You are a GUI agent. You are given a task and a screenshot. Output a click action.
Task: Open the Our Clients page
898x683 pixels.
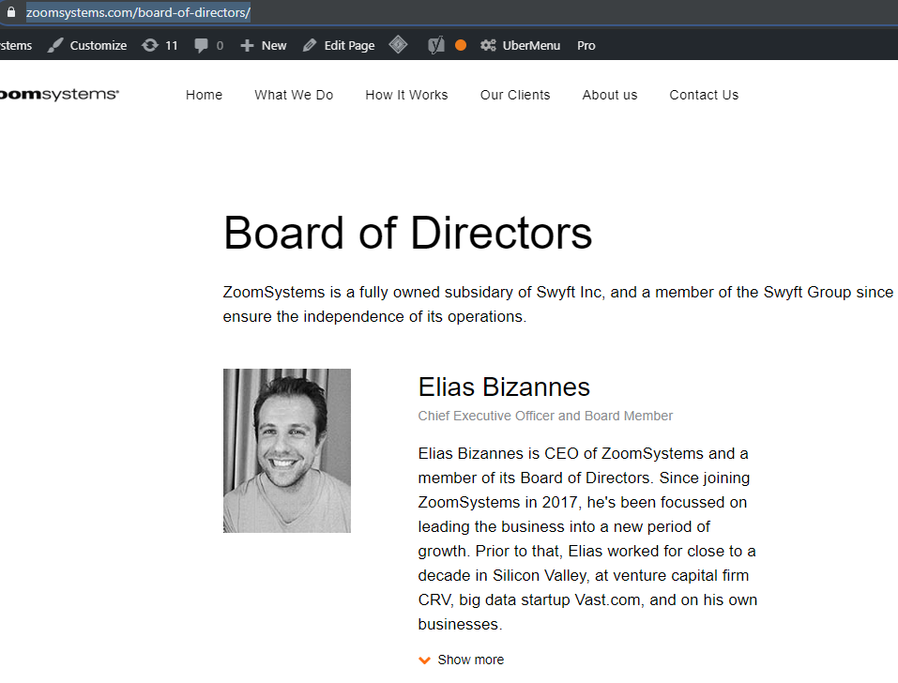[515, 95]
